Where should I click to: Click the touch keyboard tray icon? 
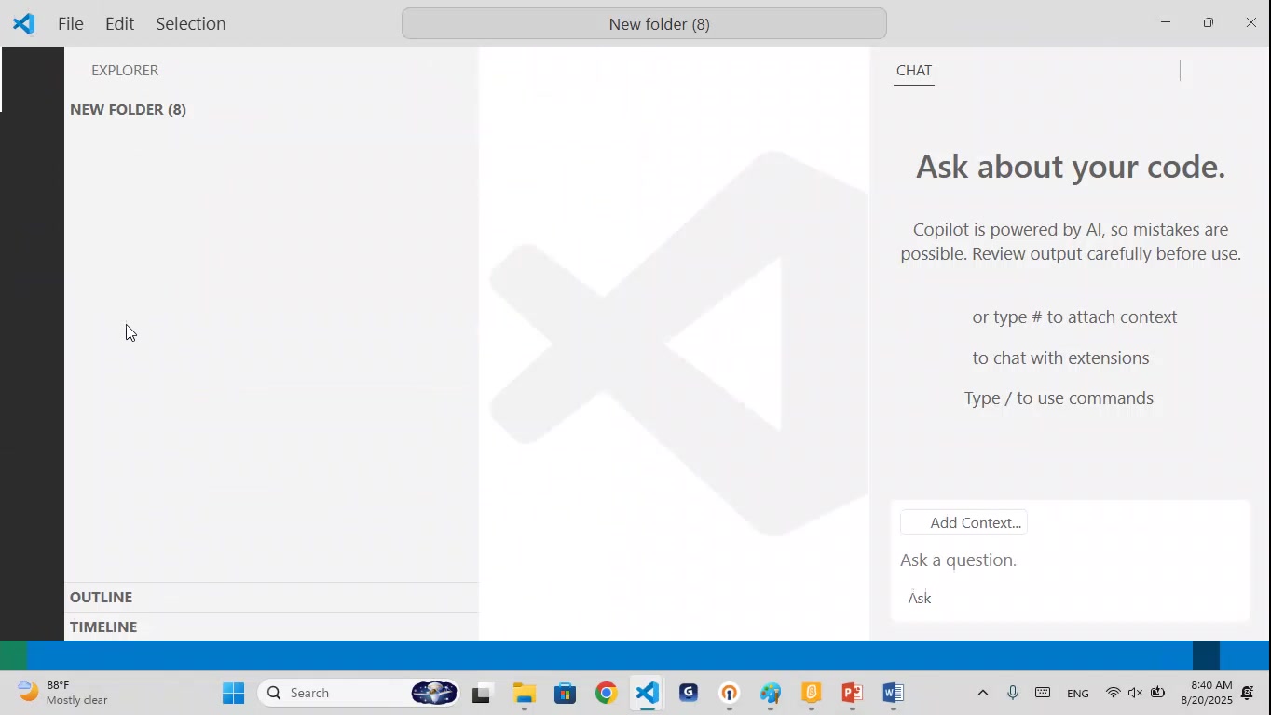coord(1043,693)
